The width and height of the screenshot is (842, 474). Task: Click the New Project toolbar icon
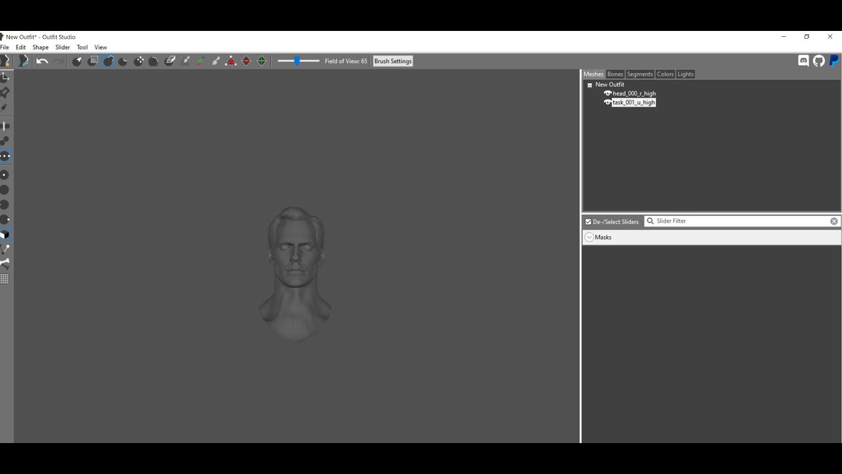click(5, 61)
